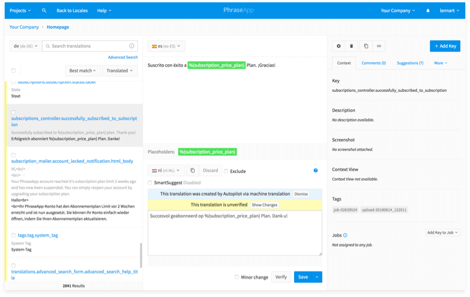The height and width of the screenshot is (297, 470).
Task: Show search info icon in search box
Action: coord(132,46)
